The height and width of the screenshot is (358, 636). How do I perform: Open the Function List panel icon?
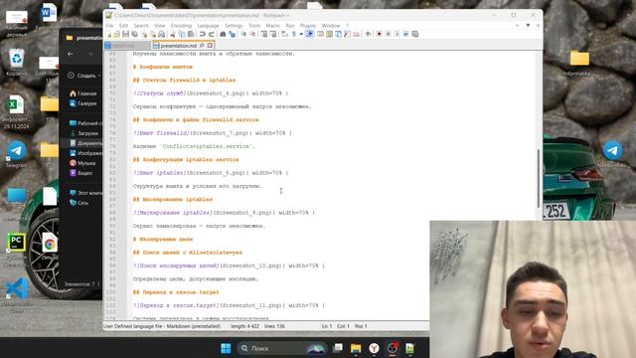[347, 34]
